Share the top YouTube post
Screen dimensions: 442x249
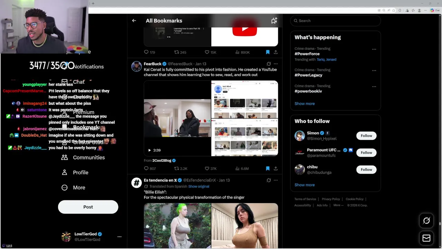pyautogui.click(x=276, y=52)
